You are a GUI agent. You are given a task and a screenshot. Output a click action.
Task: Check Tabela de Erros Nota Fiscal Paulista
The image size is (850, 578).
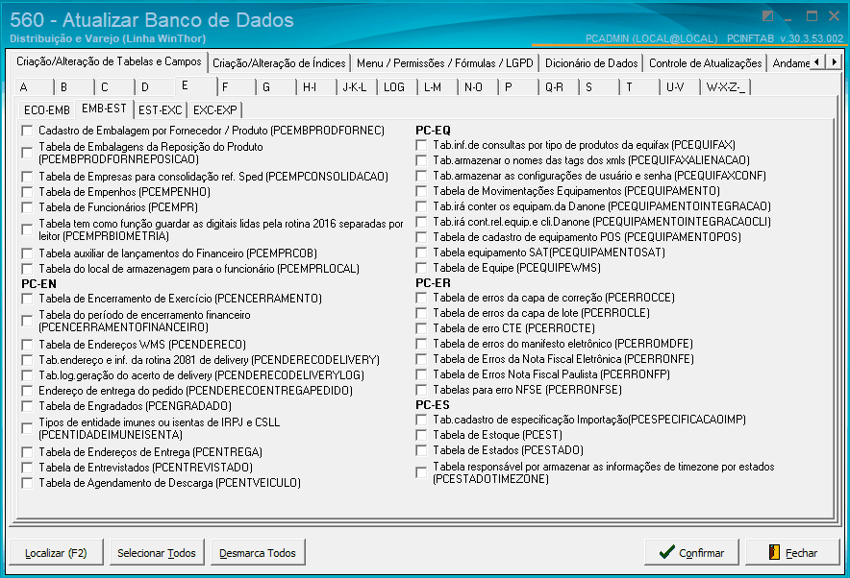tap(421, 374)
